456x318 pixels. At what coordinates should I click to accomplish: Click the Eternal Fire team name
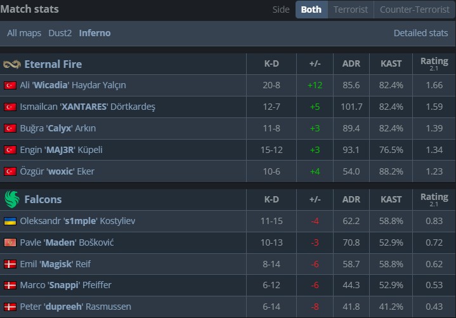[53, 64]
